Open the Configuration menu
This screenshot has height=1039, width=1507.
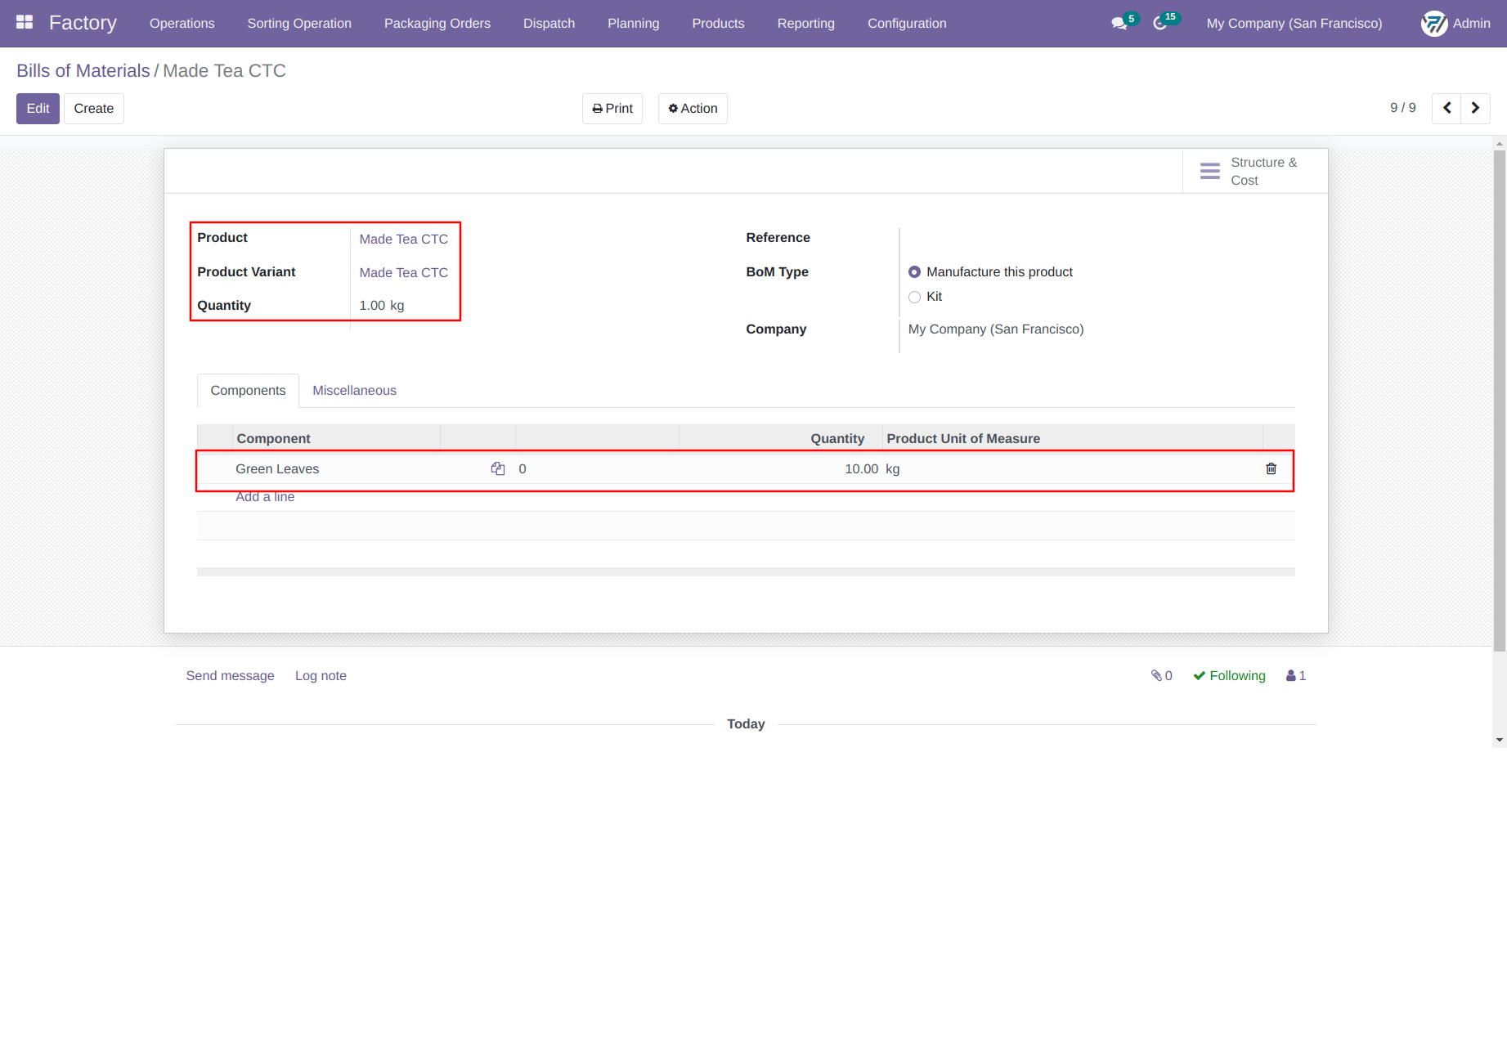907,24
